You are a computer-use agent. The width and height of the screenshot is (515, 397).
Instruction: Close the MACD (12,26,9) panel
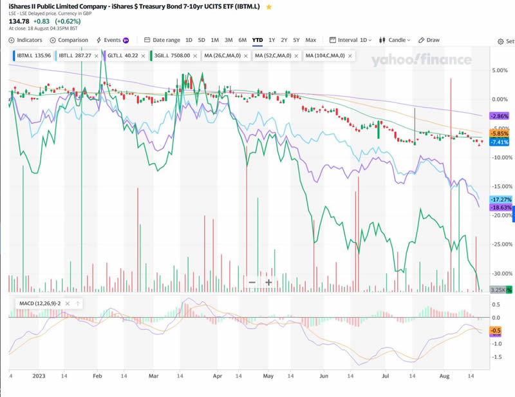tap(68, 304)
